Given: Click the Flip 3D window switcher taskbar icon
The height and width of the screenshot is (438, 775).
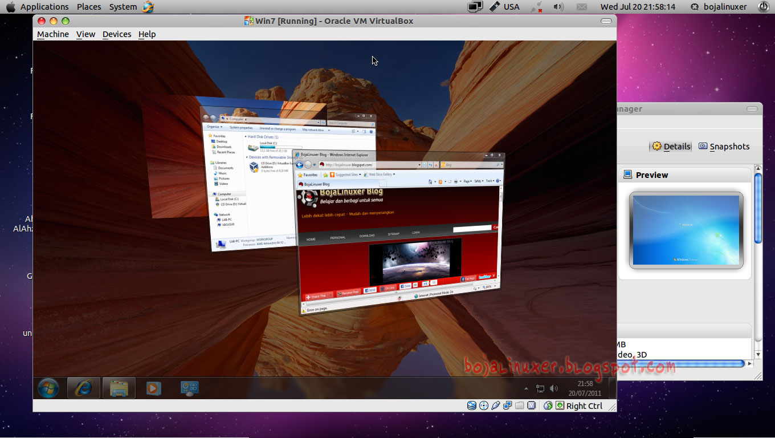Looking at the screenshot, I should click(189, 388).
